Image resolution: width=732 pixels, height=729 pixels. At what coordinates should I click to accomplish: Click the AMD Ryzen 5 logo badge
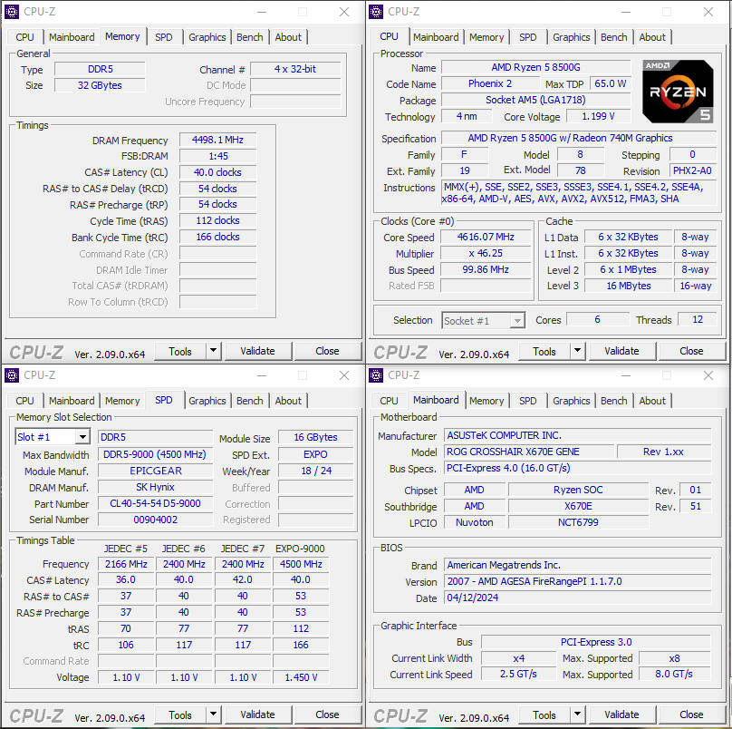pyautogui.click(x=678, y=91)
